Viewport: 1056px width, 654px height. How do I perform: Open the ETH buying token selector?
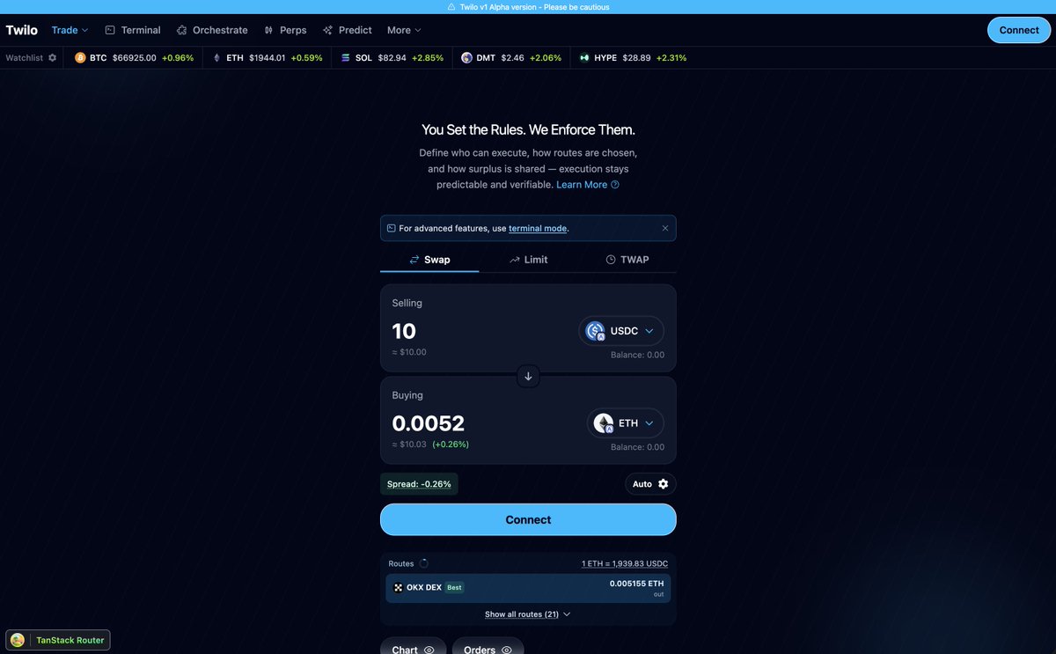[626, 423]
